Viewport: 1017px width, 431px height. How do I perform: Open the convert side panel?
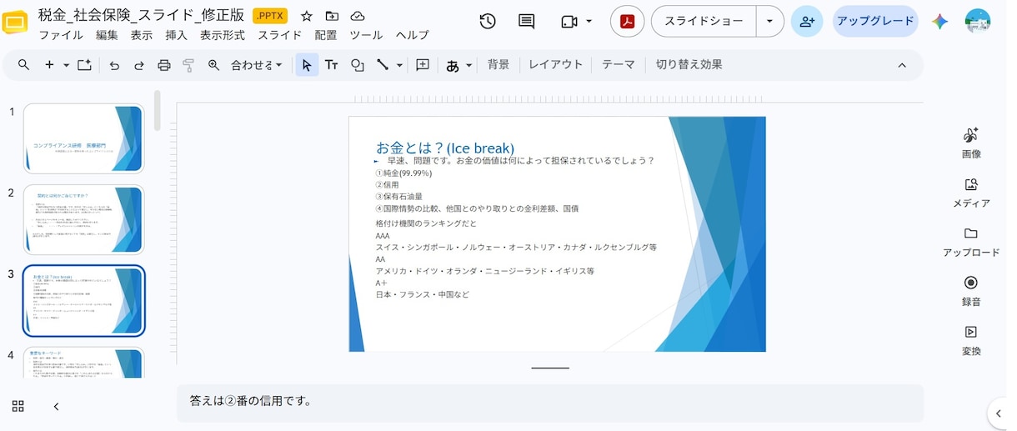point(971,340)
